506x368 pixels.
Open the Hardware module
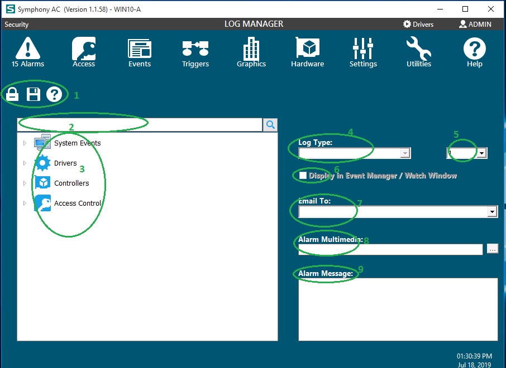[x=307, y=51]
